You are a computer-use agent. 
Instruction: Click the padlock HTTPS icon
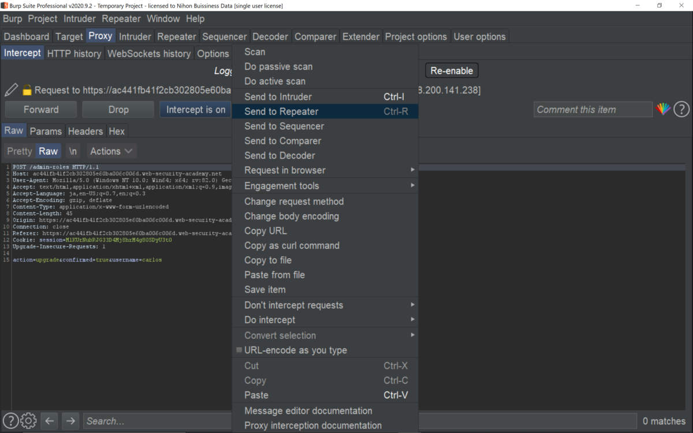pos(27,90)
